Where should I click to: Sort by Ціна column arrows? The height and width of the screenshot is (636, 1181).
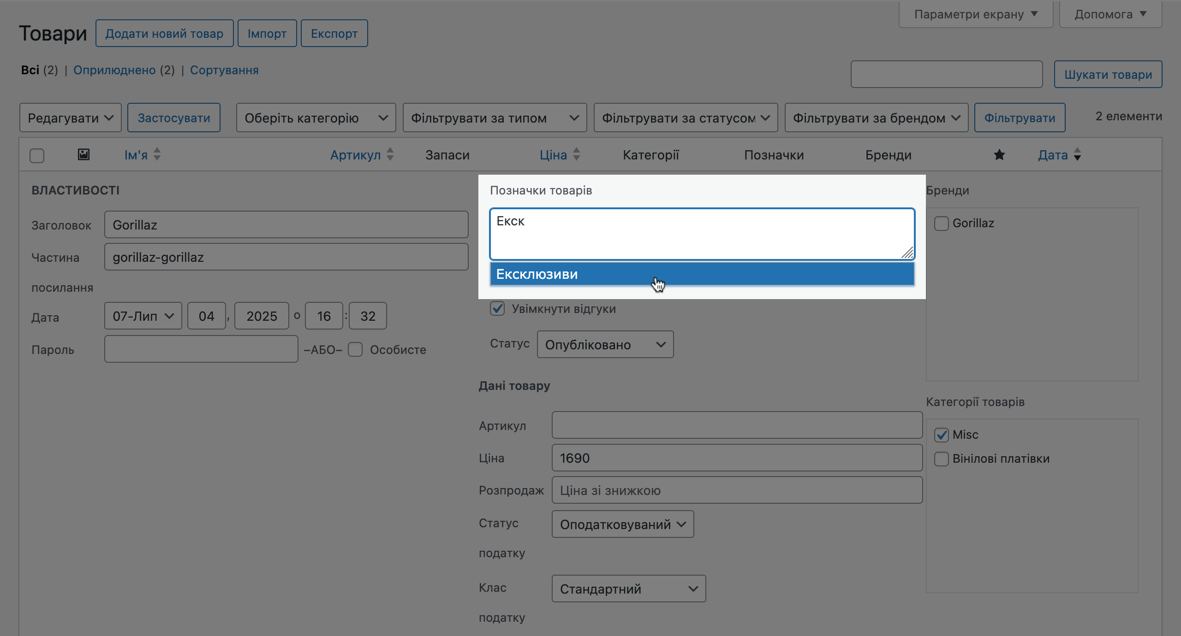point(577,154)
